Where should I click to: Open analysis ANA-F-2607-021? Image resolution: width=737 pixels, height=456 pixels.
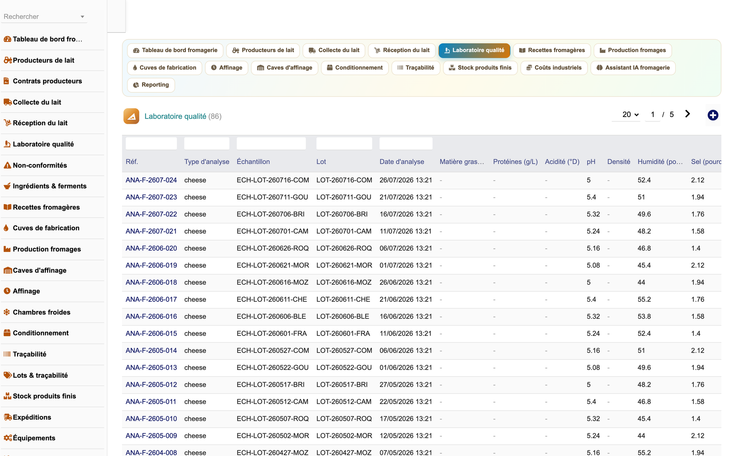[151, 231]
